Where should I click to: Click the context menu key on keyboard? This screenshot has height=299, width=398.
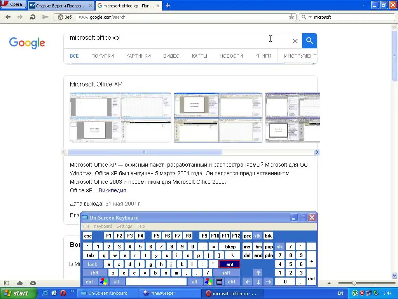pos(219,282)
